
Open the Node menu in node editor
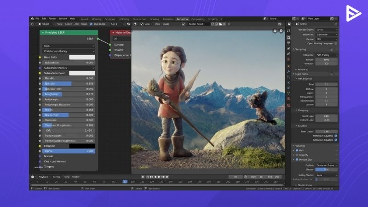84,24
